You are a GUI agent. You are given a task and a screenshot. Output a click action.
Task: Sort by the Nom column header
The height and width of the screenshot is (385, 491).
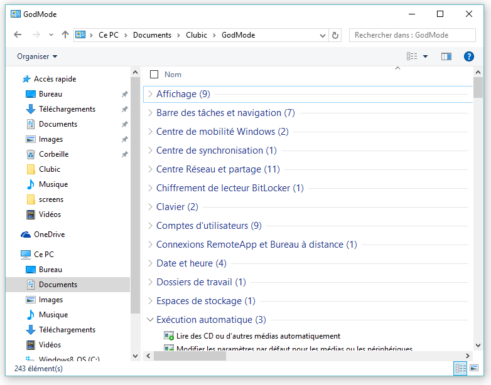pyautogui.click(x=173, y=75)
